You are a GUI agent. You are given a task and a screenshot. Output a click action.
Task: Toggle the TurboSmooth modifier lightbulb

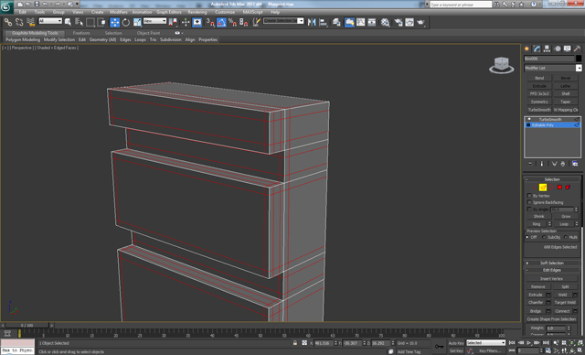pos(529,119)
